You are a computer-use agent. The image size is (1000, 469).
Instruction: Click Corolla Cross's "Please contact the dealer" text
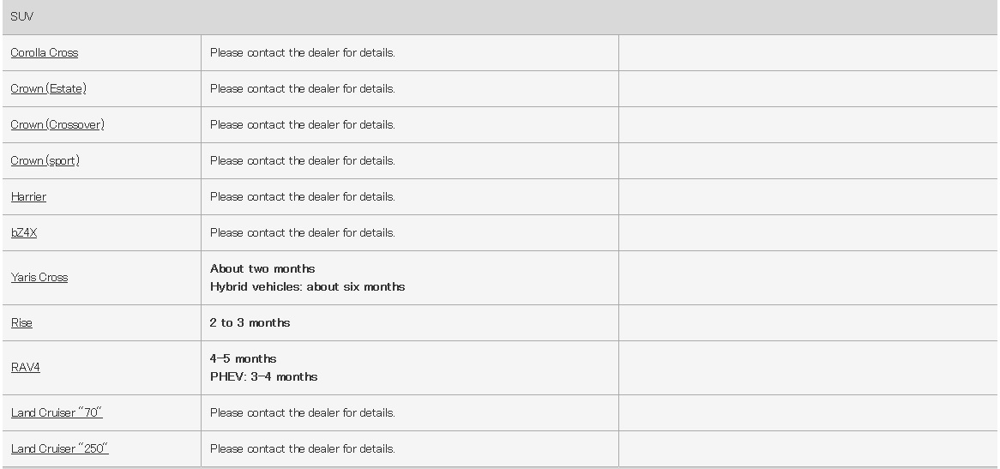pyautogui.click(x=302, y=53)
